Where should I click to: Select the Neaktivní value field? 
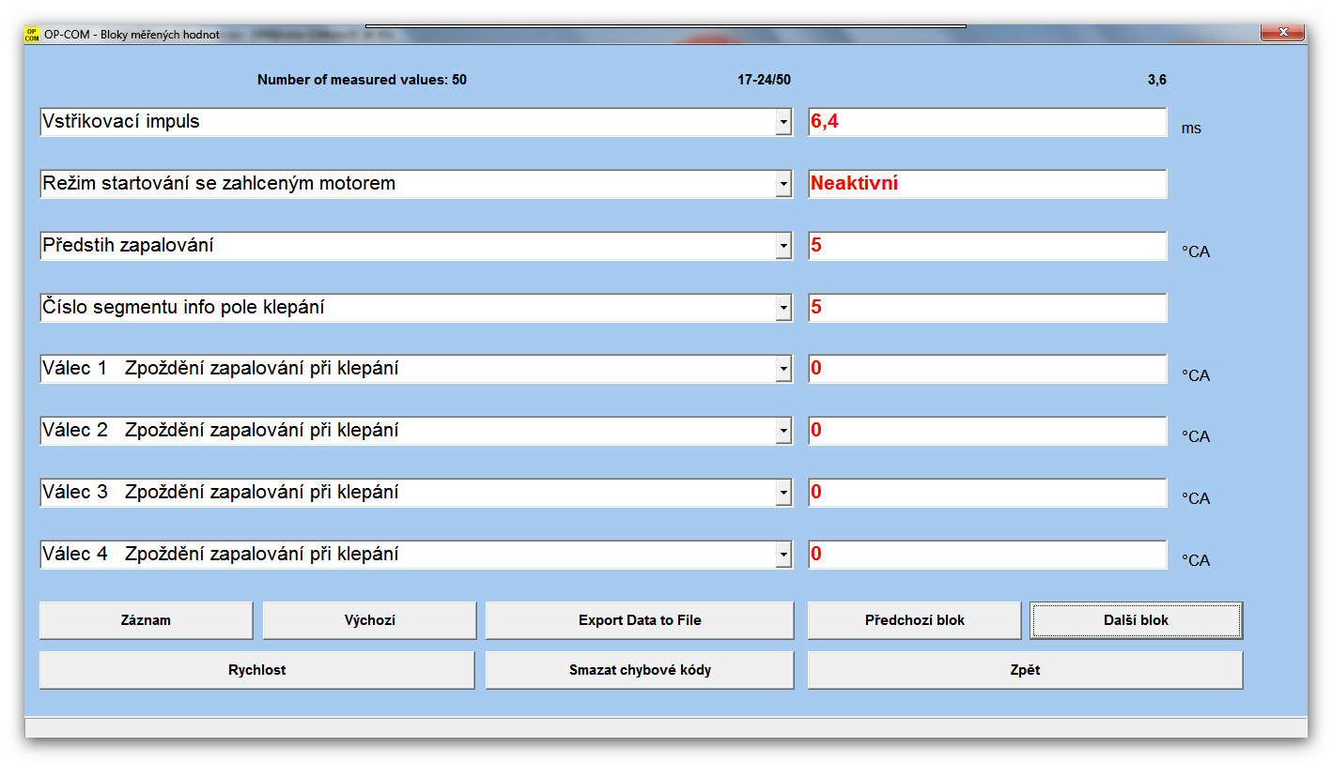[986, 184]
